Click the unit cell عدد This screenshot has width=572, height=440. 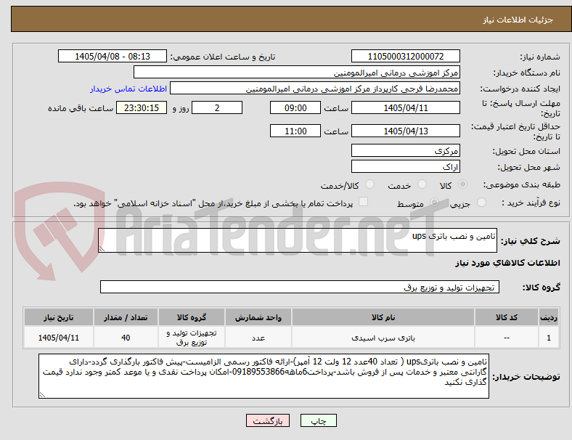(258, 338)
